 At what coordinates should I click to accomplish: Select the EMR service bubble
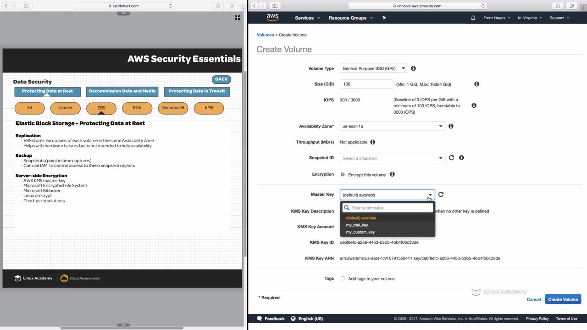click(x=209, y=108)
